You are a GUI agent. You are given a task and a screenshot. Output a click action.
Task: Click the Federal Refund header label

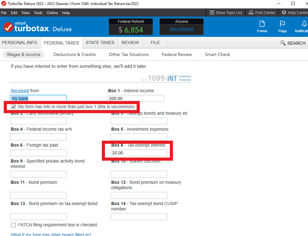pyautogui.click(x=131, y=22)
